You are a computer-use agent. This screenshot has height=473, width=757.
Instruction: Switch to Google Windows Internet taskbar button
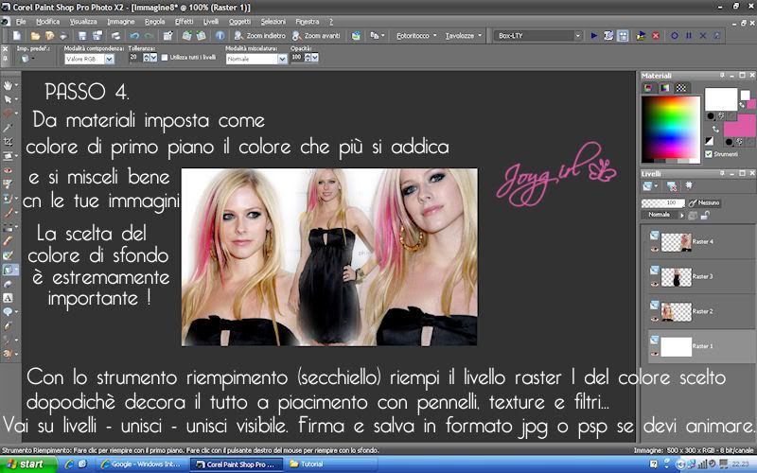140,464
